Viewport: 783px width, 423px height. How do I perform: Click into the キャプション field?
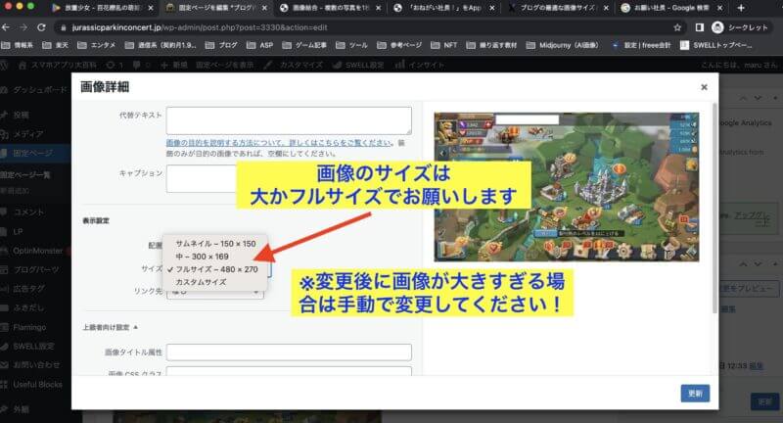(x=289, y=179)
